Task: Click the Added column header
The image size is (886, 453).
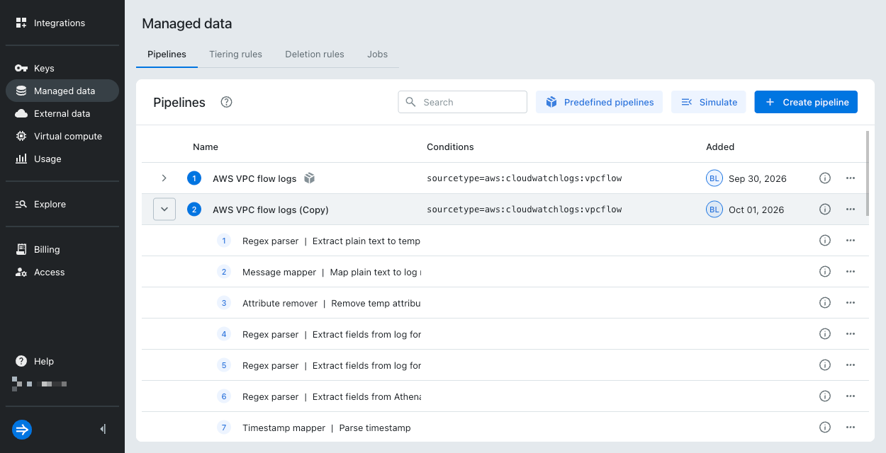Action: [720, 147]
